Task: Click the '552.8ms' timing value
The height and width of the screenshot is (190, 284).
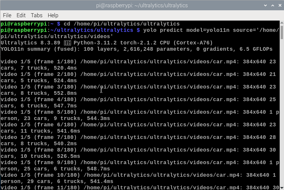Action: coord(65,93)
